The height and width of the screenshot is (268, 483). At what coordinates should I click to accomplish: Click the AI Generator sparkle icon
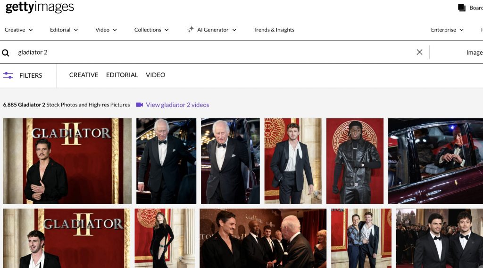pyautogui.click(x=191, y=30)
